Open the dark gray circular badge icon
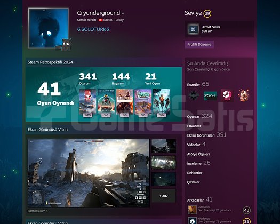 (x=194, y=95)
